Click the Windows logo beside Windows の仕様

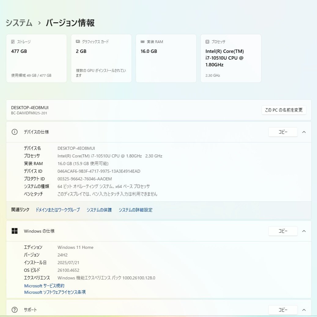[x=15, y=231]
